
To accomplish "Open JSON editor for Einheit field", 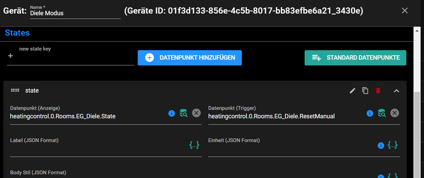I will click(392, 145).
